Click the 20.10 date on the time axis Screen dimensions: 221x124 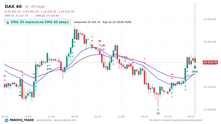pos(4,116)
